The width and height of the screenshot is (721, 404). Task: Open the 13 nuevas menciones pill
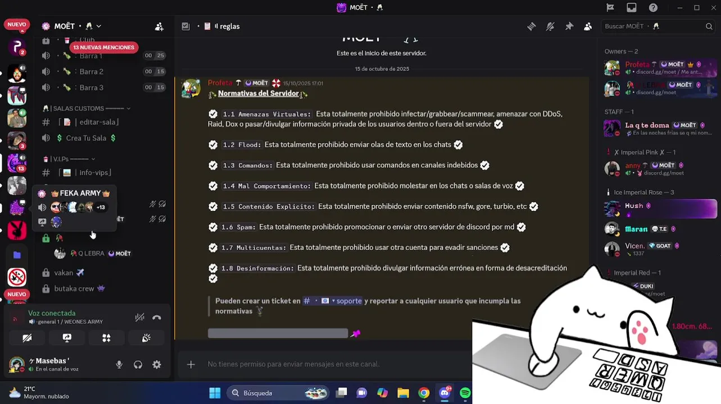point(103,48)
